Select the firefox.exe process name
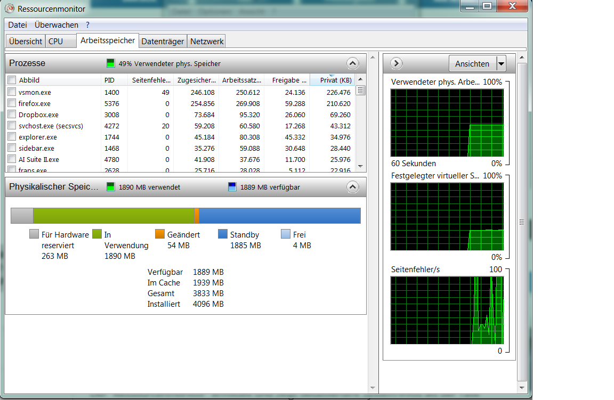Viewport: 614px width, 400px height. tap(35, 104)
